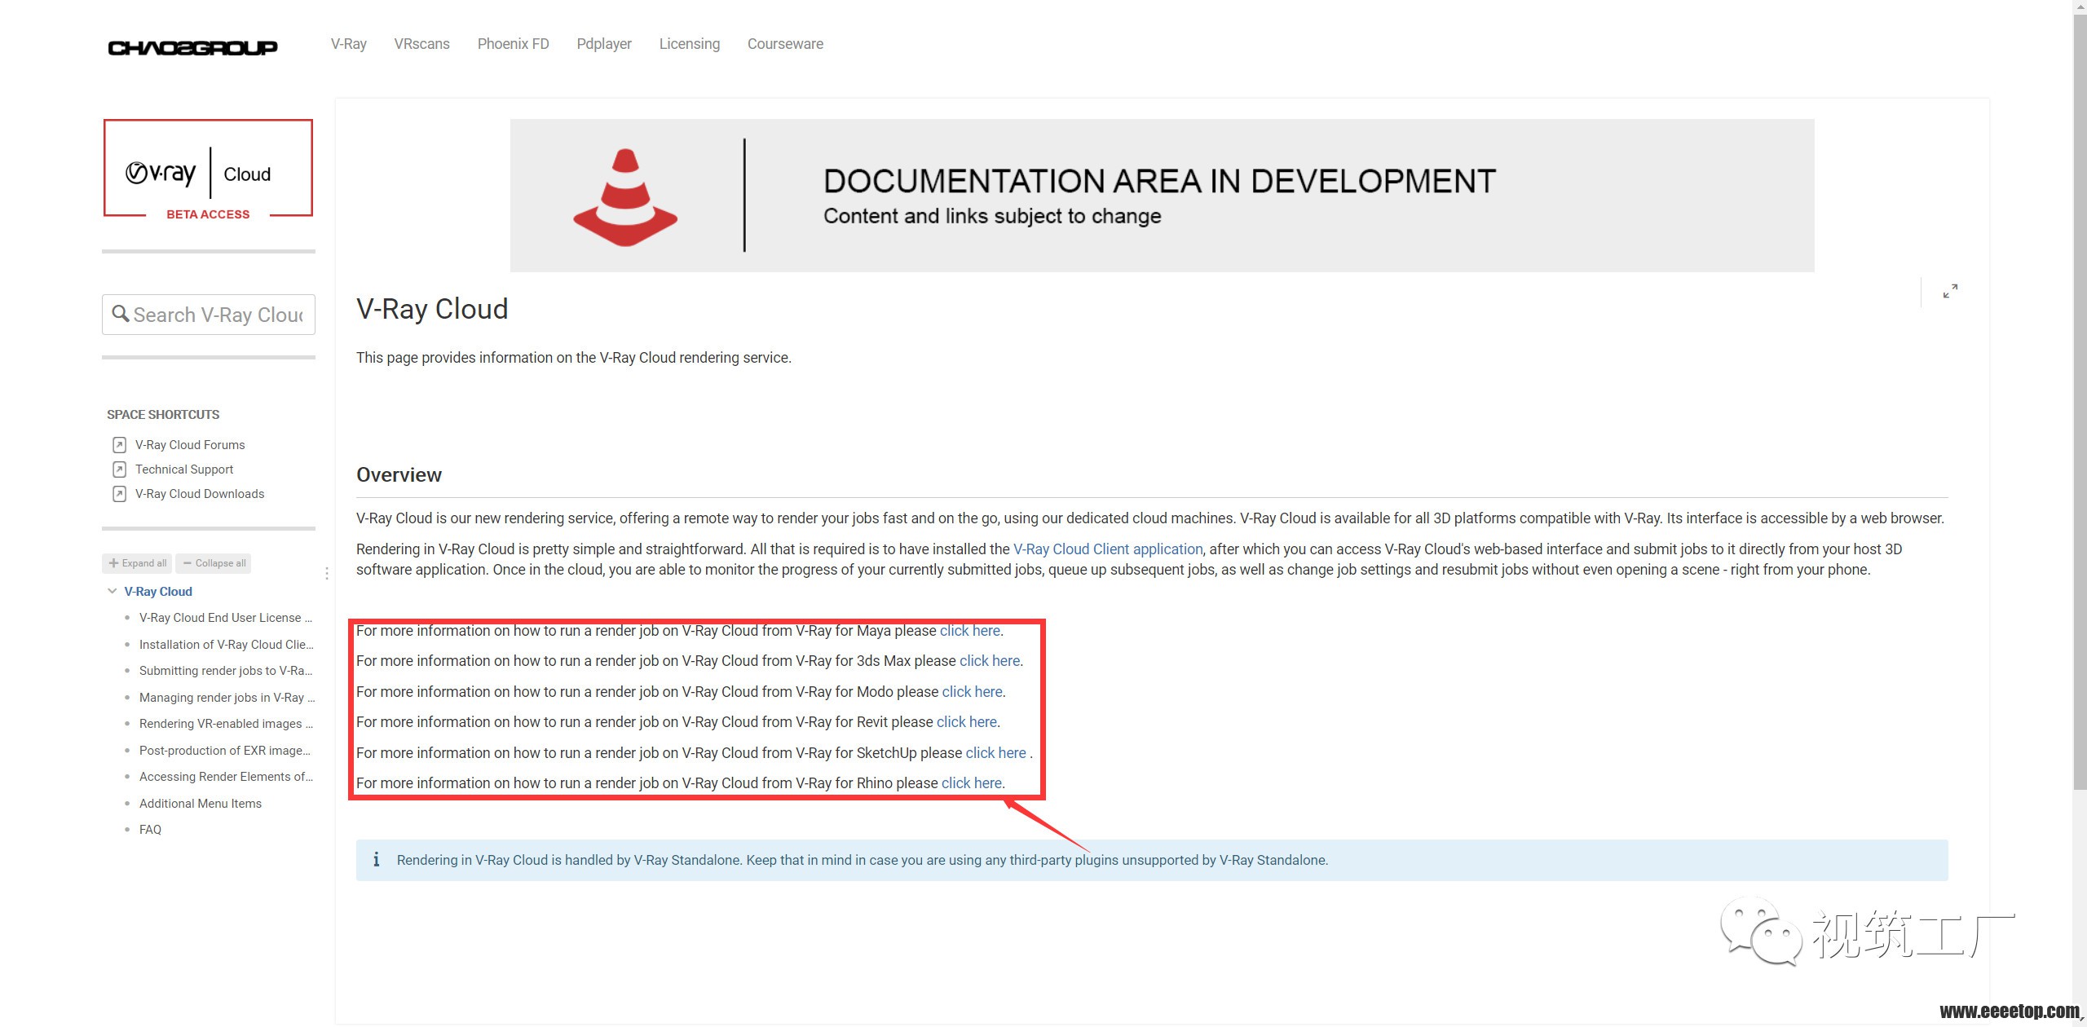
Task: Follow click here link for SketchUp
Action: point(996,753)
